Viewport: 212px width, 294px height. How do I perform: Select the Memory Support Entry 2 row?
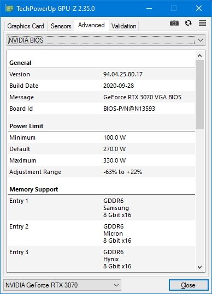[x=102, y=233]
